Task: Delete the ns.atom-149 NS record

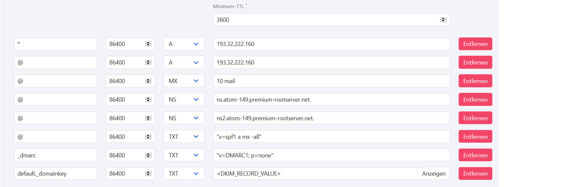Action: pos(475,100)
